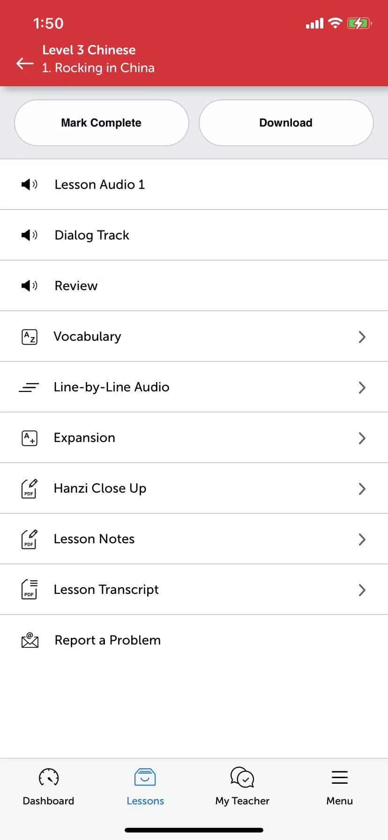Switch to the Dashboard tab
The image size is (388, 840).
49,787
